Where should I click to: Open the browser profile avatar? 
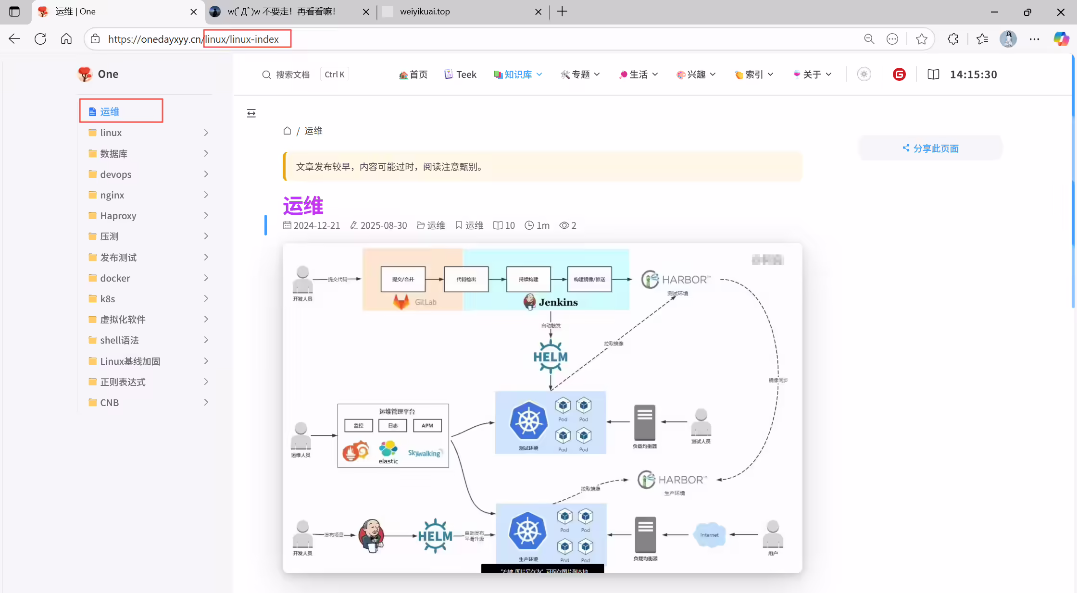1008,39
